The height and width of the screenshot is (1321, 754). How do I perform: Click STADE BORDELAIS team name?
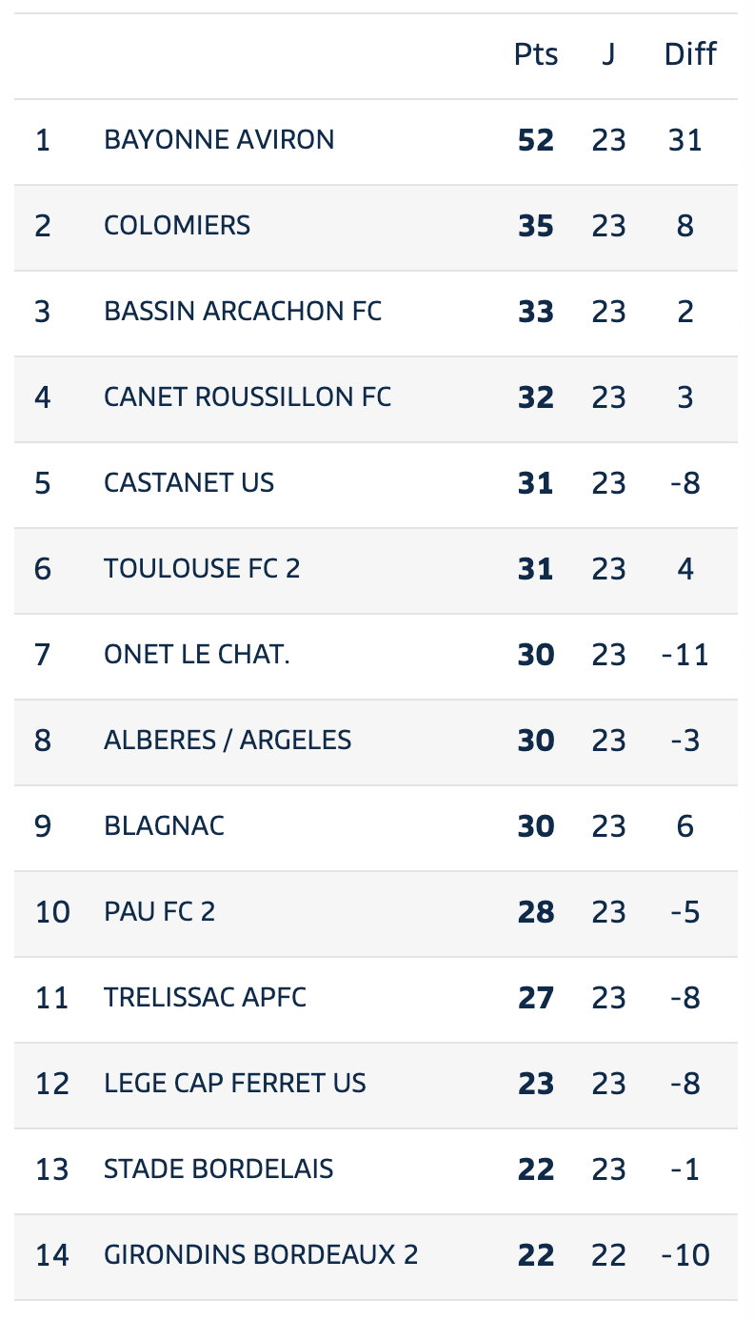(x=219, y=1169)
